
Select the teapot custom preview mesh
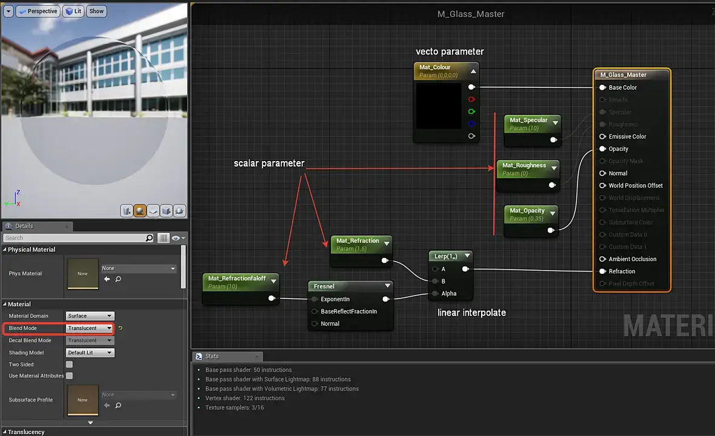point(179,211)
